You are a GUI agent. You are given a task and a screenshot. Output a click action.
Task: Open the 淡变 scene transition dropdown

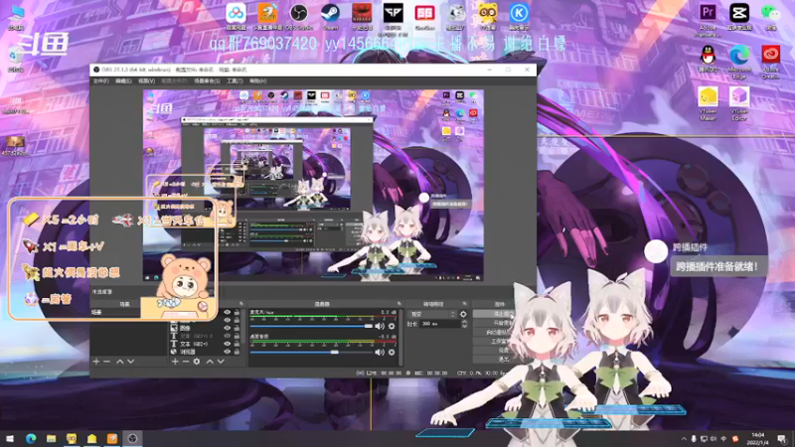click(x=432, y=314)
